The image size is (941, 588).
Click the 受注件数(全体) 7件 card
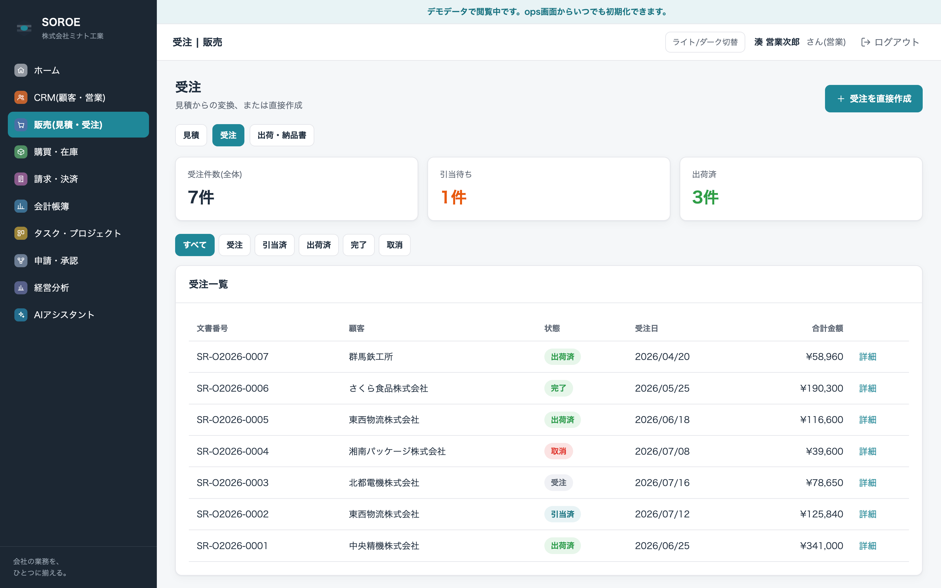297,189
